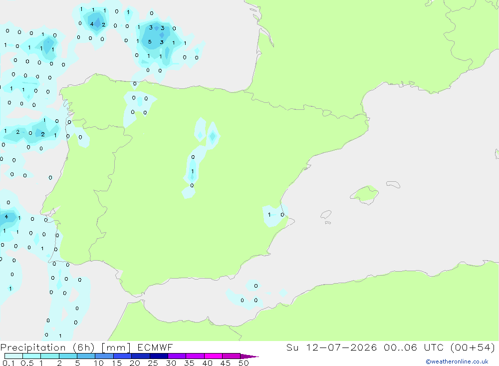Click the Menorca island outline
Image resolution: width=499 pixels, height=366 pixels.
[x=393, y=184]
